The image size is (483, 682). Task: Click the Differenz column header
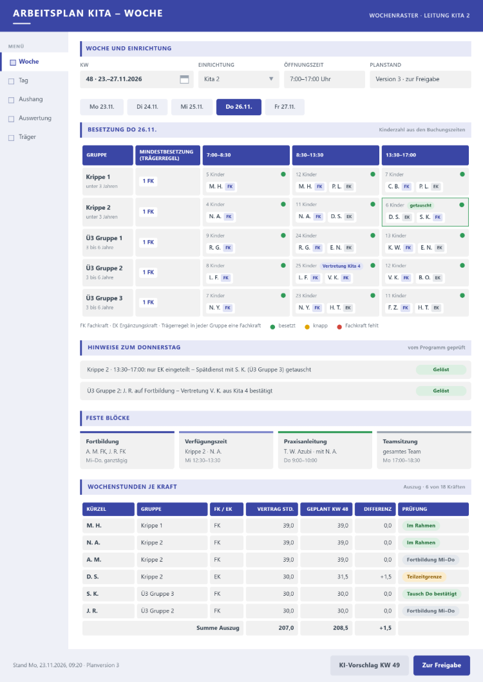[x=375, y=509]
